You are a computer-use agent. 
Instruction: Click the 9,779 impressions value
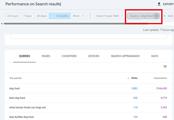pos(164,98)
